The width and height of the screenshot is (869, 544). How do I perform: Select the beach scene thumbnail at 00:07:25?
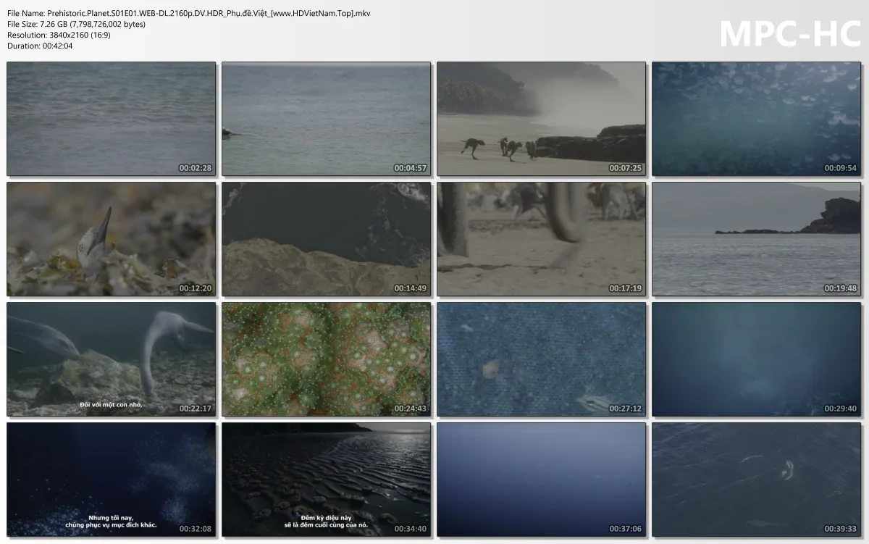pyautogui.click(x=541, y=119)
